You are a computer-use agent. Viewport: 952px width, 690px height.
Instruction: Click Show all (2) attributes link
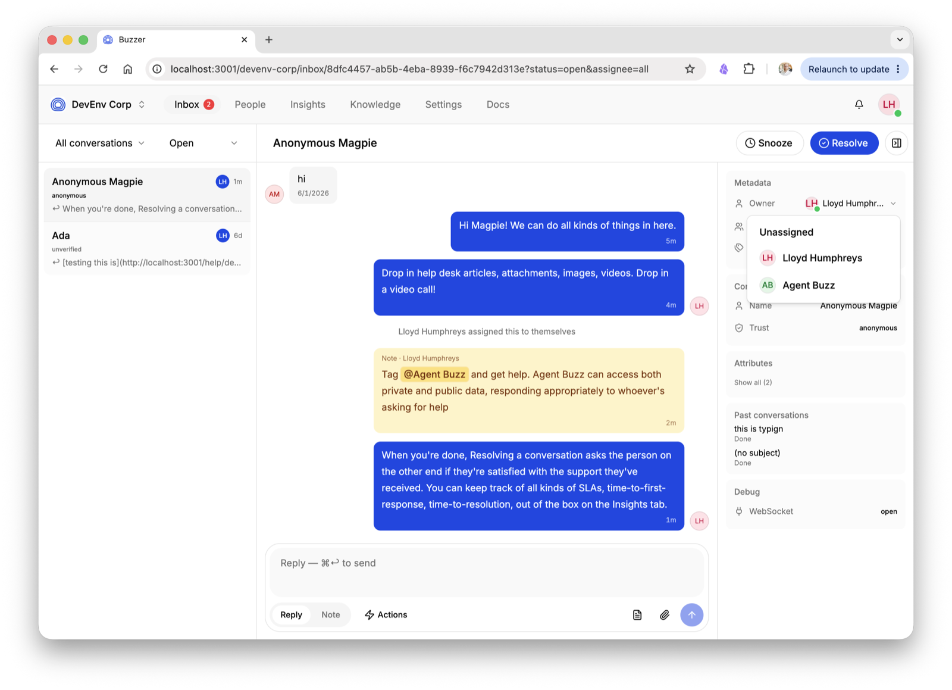click(x=753, y=382)
